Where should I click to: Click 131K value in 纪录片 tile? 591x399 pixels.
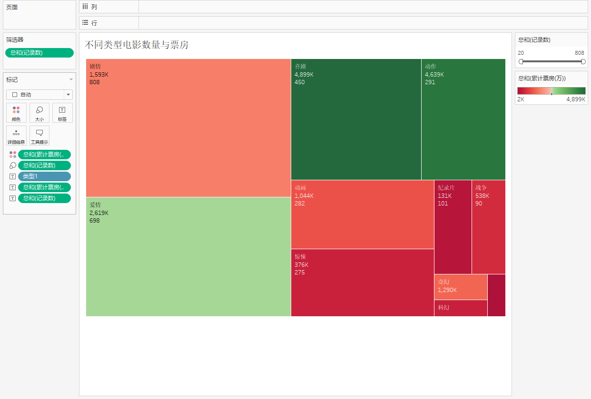click(x=444, y=195)
